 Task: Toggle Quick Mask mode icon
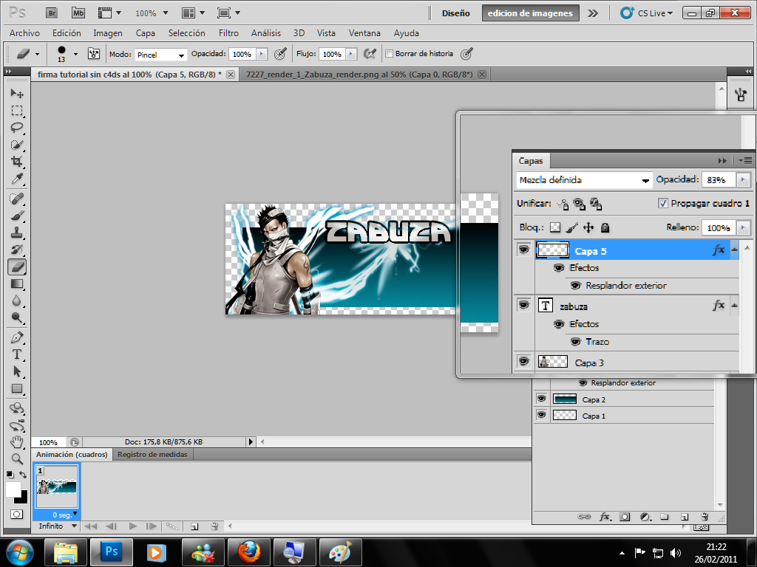click(16, 515)
